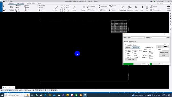Create a Detail mark
Image resolution: width=172 pixels, height=97 pixels.
[x=102, y=10]
